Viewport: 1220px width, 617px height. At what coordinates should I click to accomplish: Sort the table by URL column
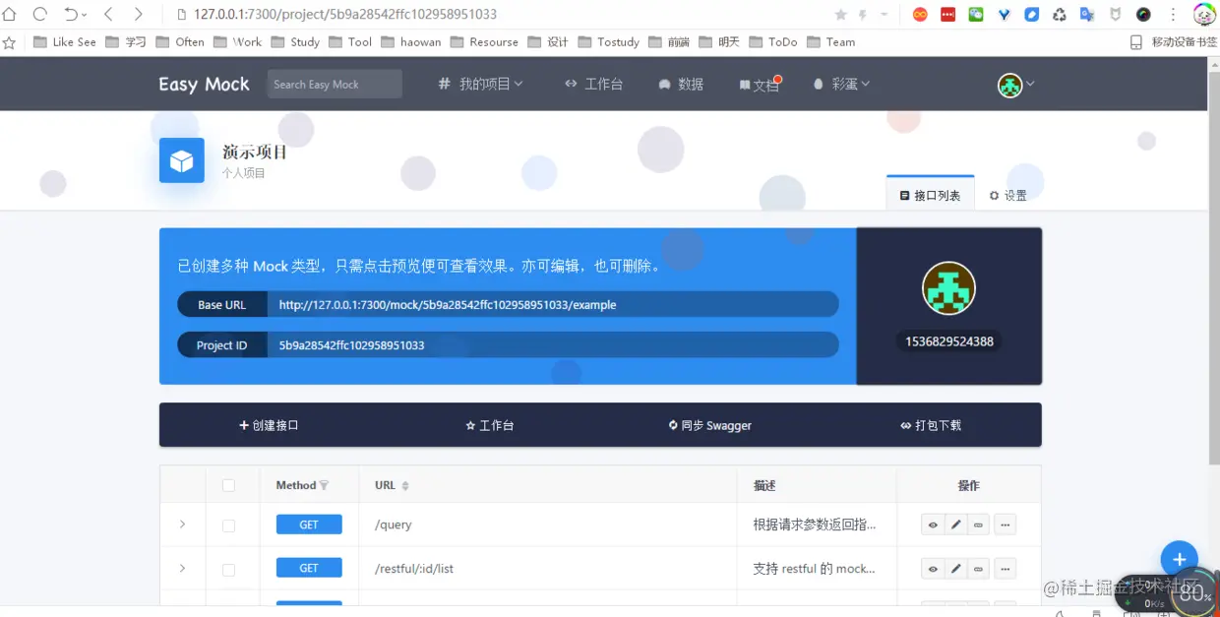[405, 485]
